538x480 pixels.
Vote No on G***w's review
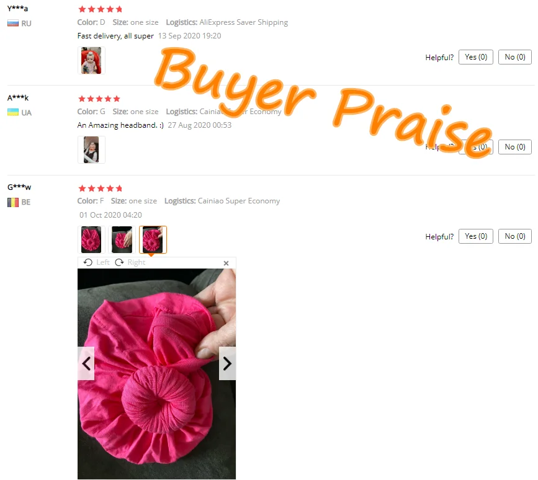514,236
